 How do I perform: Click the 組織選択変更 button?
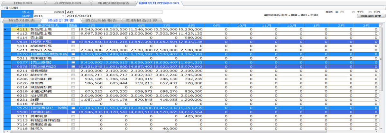tap(371, 16)
